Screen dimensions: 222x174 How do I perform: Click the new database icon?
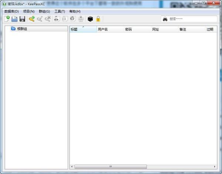(x=7, y=19)
